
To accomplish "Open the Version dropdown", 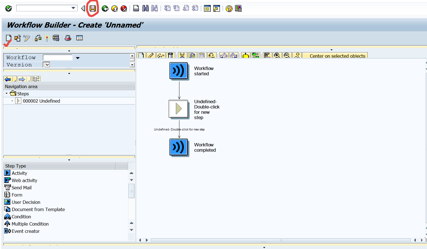I will click(47, 65).
